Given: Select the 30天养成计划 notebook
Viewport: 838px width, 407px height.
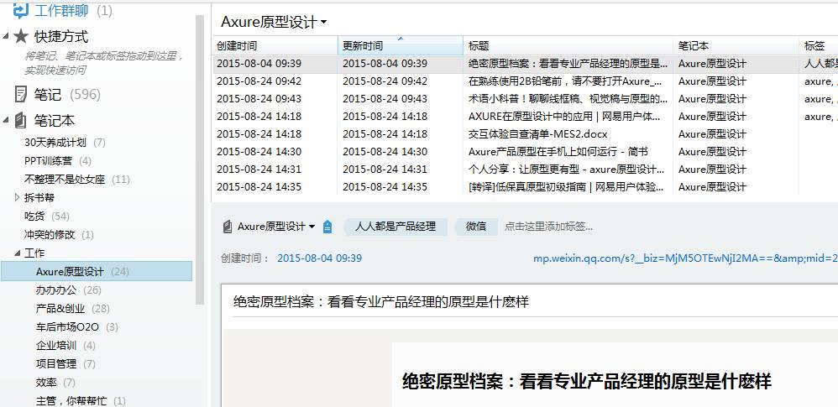Looking at the screenshot, I should tap(65, 143).
